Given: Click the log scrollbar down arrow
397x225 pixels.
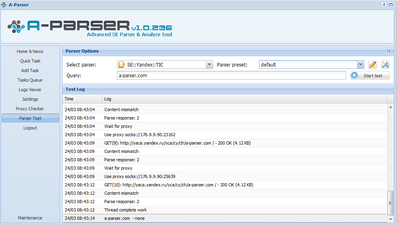Looking at the screenshot, I should click(x=391, y=219).
